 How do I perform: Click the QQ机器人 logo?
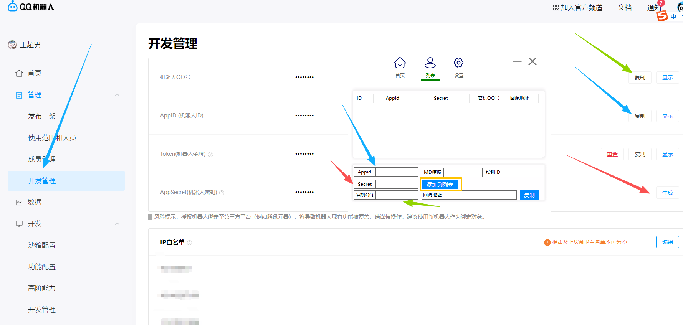[x=31, y=7]
